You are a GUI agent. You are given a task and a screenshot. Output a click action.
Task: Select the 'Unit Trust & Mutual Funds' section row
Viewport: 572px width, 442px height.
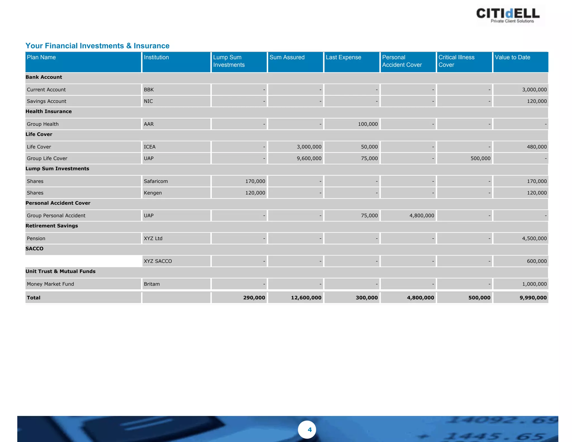[x=287, y=272]
